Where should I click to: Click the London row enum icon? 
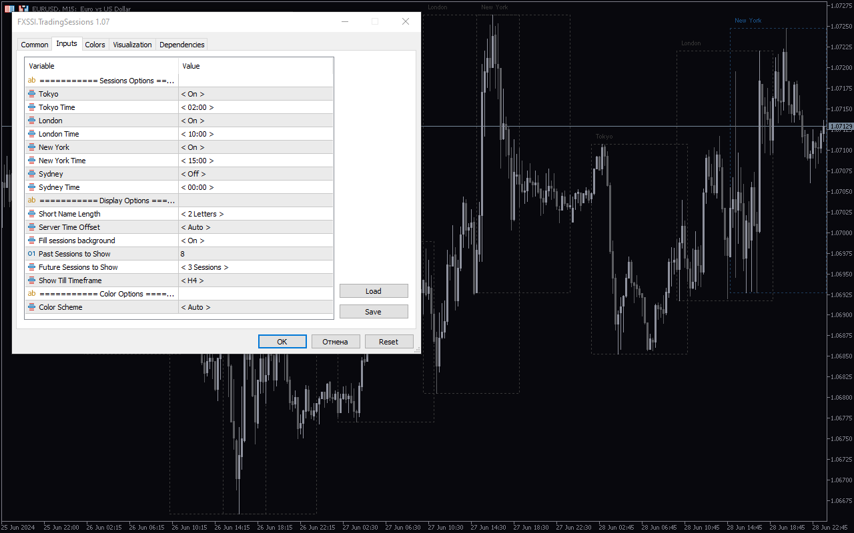tap(31, 121)
